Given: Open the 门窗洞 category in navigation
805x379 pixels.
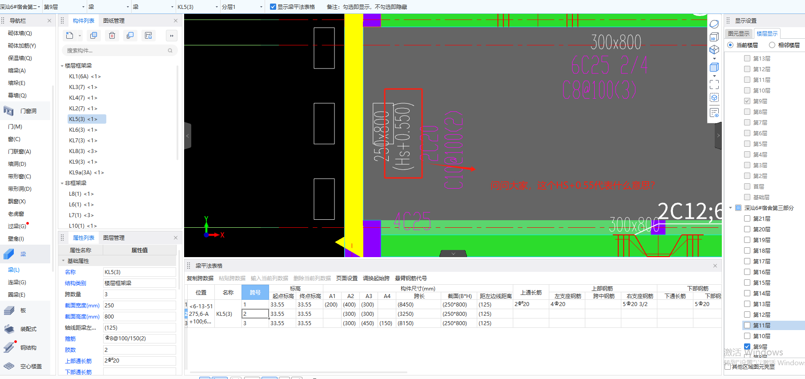Looking at the screenshot, I should pos(25,111).
